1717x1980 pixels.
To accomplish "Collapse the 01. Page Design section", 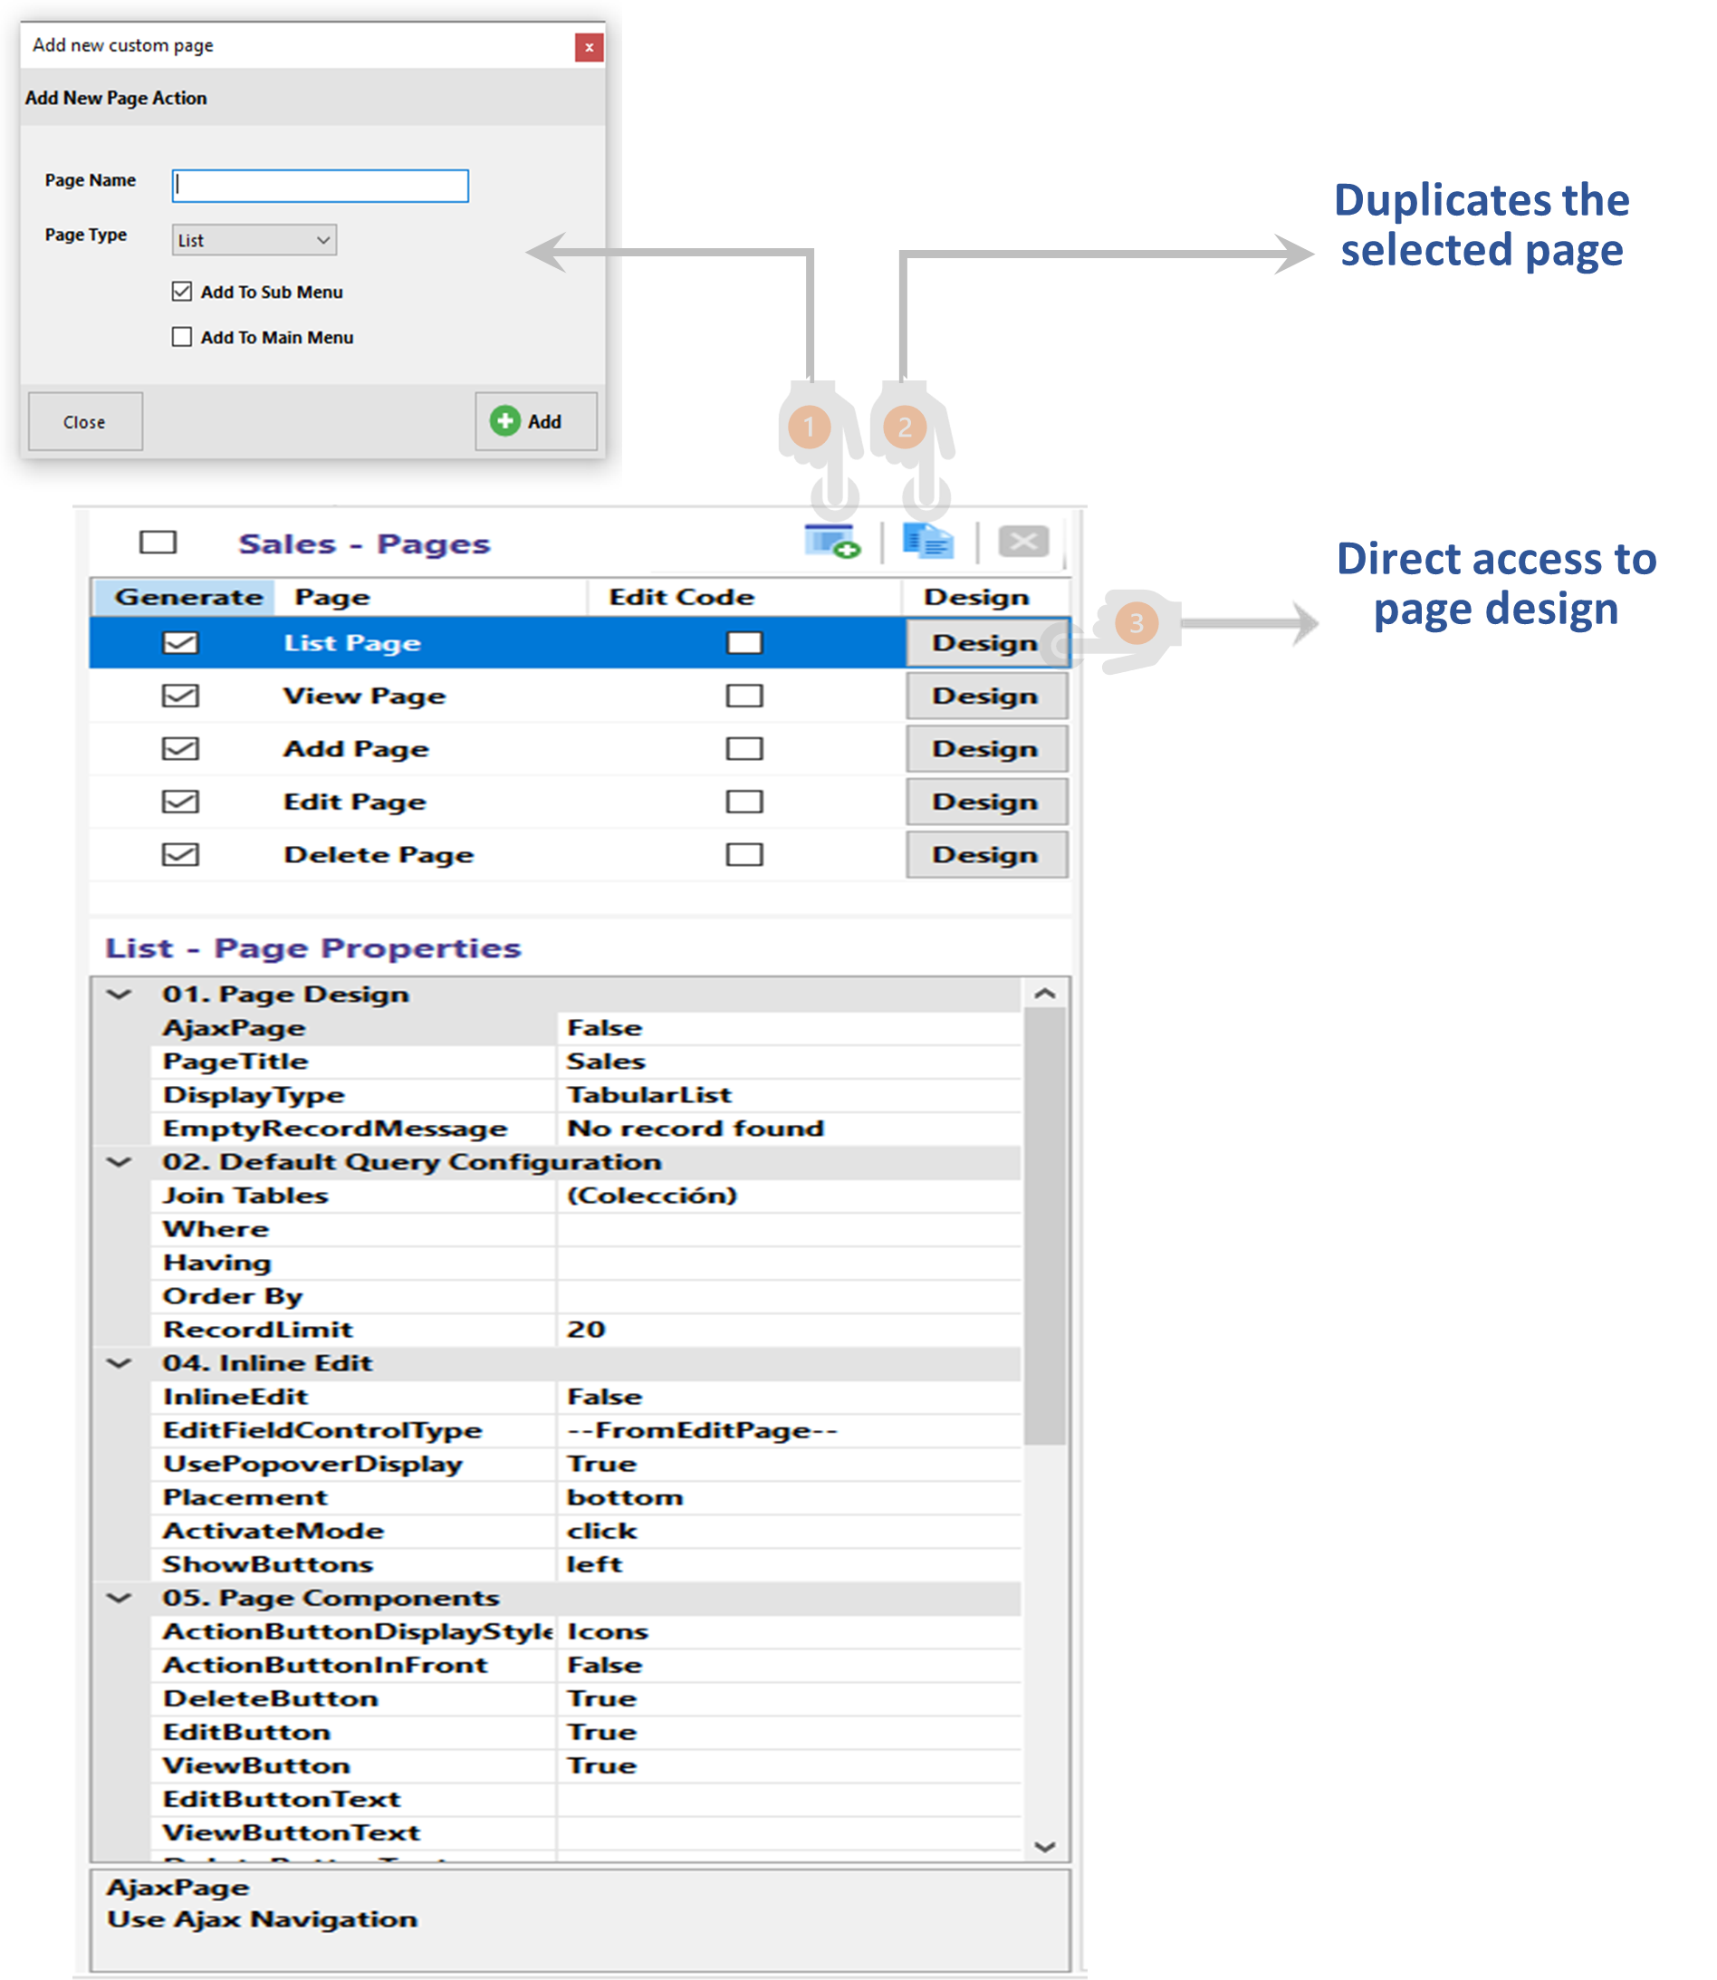I will click(119, 994).
